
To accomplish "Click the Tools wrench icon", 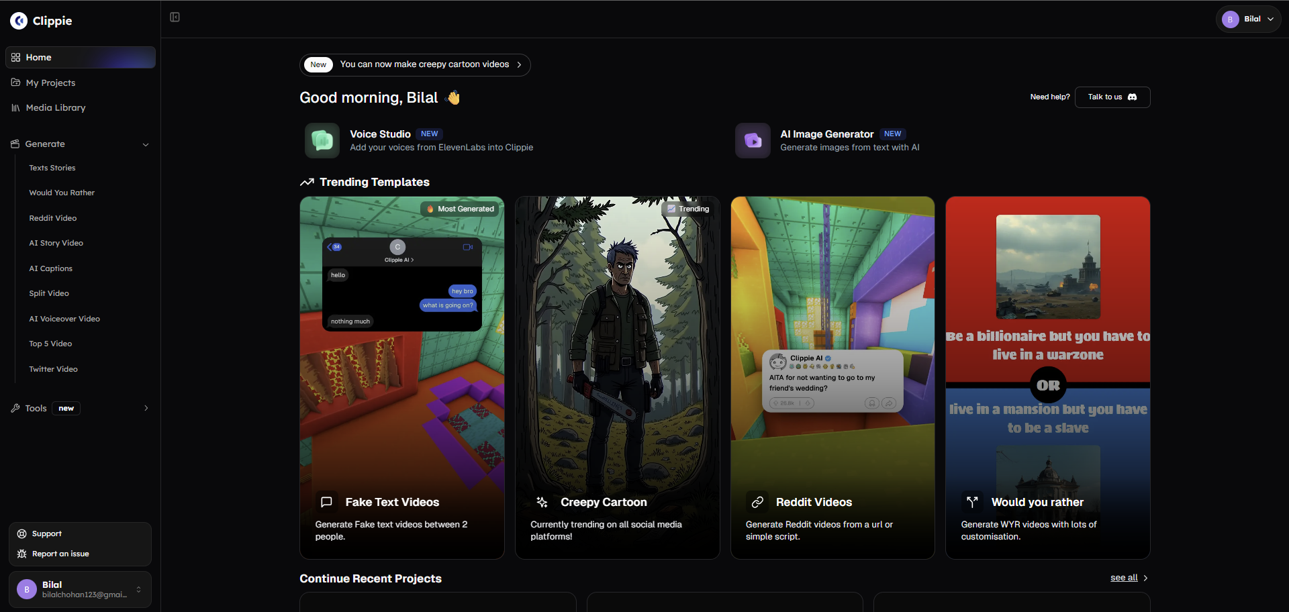I will [15, 408].
